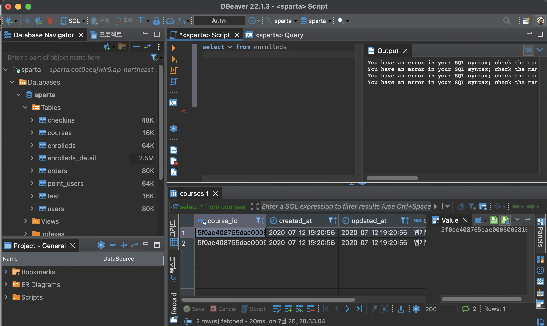Click the add row icon in results bar
Image resolution: width=547 pixels, height=326 pixels.
(x=288, y=309)
